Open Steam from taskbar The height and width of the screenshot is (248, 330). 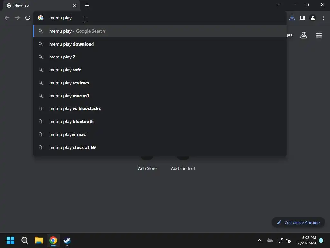click(x=67, y=240)
